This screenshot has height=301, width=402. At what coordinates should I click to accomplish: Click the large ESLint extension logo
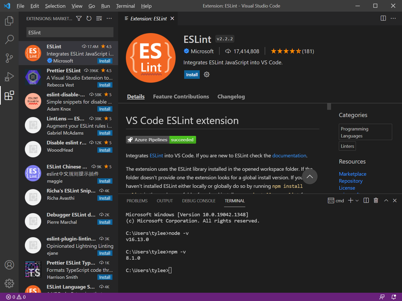[x=151, y=58]
